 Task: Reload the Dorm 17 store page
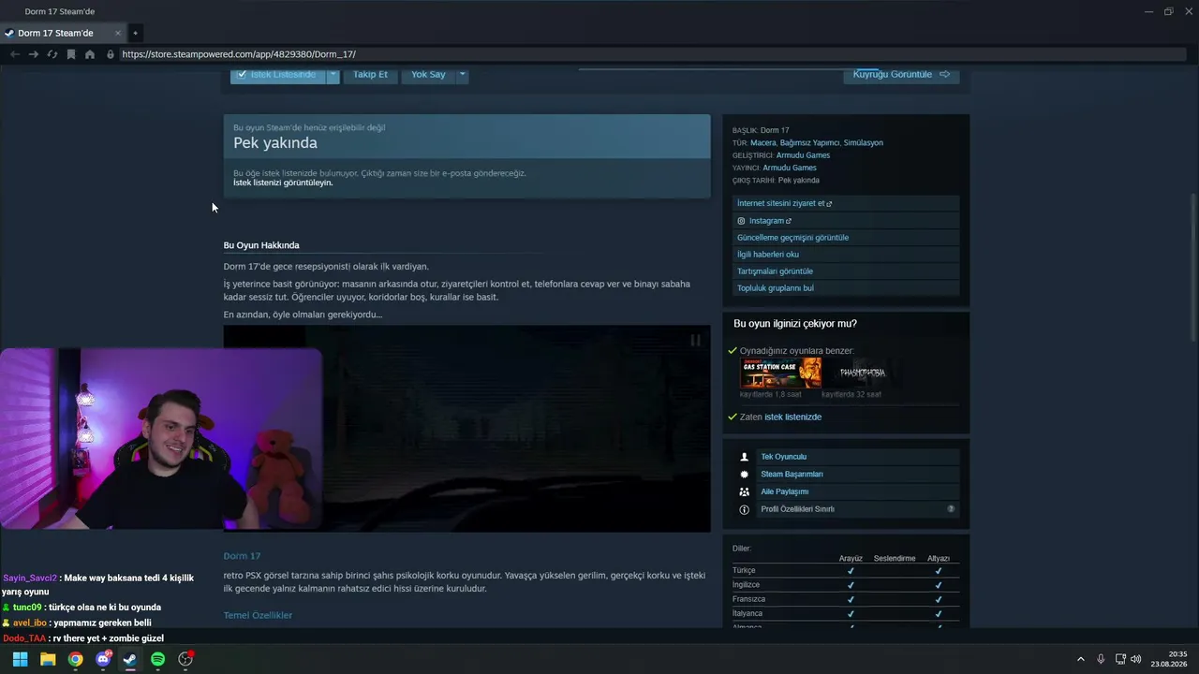pyautogui.click(x=52, y=54)
